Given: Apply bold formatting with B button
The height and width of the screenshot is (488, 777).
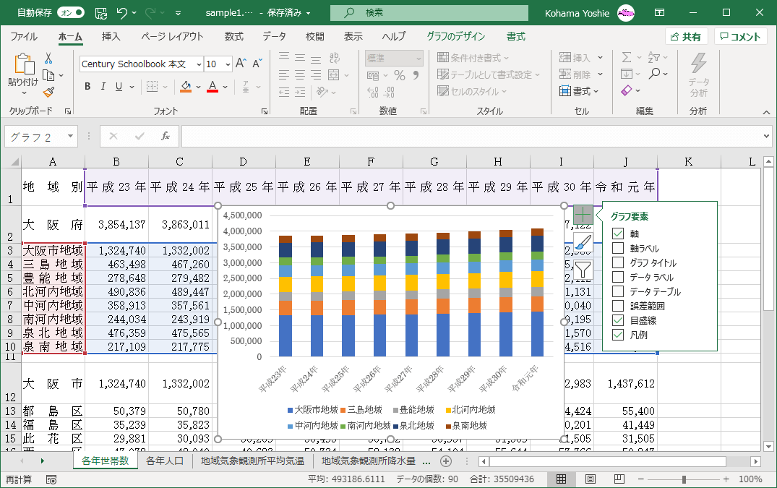Looking at the screenshot, I should pos(87,87).
